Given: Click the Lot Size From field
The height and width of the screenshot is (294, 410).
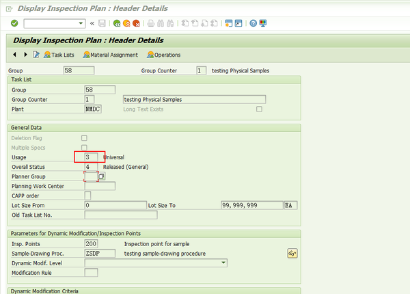Looking at the screenshot, I should click(115, 205).
